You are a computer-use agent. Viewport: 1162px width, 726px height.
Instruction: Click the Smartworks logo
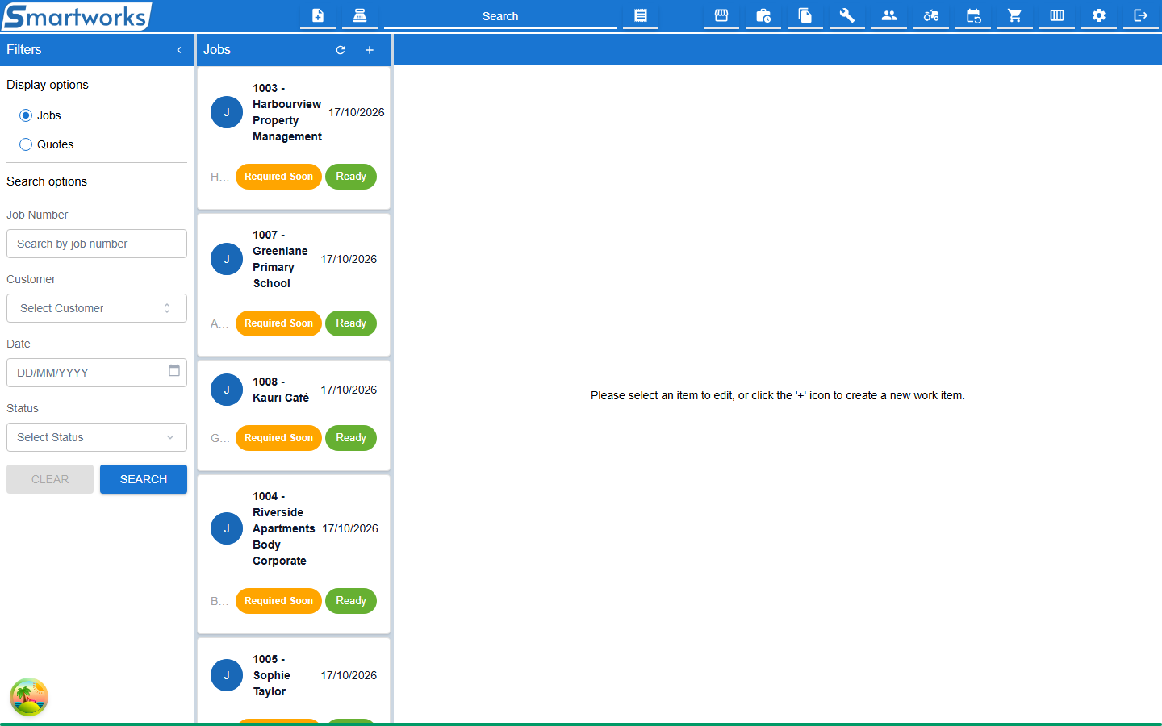(77, 16)
